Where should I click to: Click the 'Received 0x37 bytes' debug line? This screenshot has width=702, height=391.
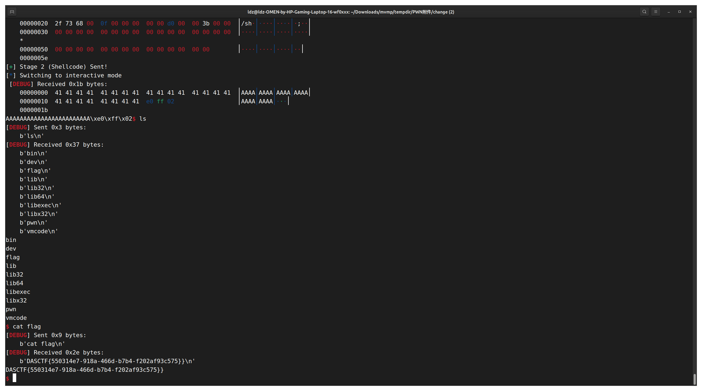point(68,144)
